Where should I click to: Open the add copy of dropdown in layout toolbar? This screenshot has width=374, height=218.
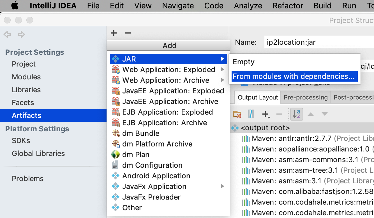(x=266, y=114)
